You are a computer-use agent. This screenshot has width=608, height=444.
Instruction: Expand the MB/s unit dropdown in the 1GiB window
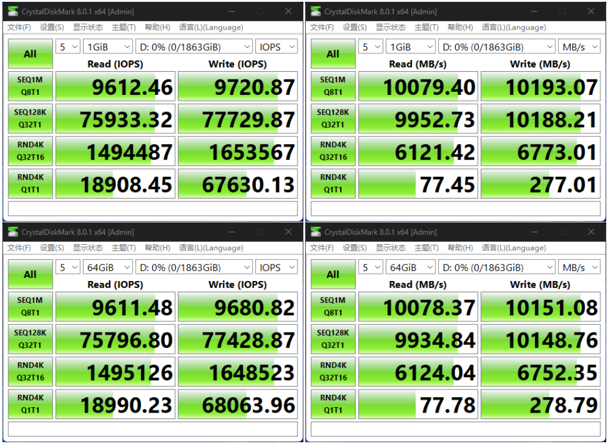pos(578,47)
